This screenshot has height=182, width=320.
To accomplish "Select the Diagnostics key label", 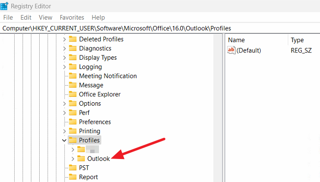I will pyautogui.click(x=95, y=48).
